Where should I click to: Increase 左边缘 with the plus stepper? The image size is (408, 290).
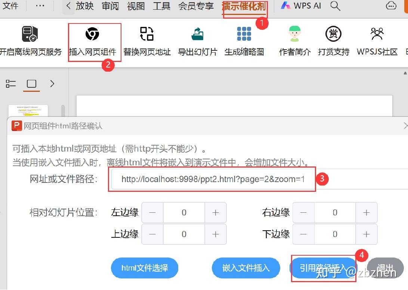216,212
